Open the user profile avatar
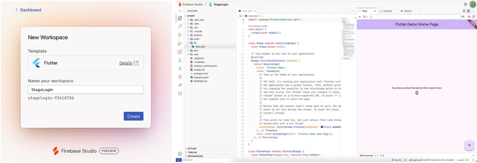This screenshot has height=163, width=477. click(x=472, y=4)
